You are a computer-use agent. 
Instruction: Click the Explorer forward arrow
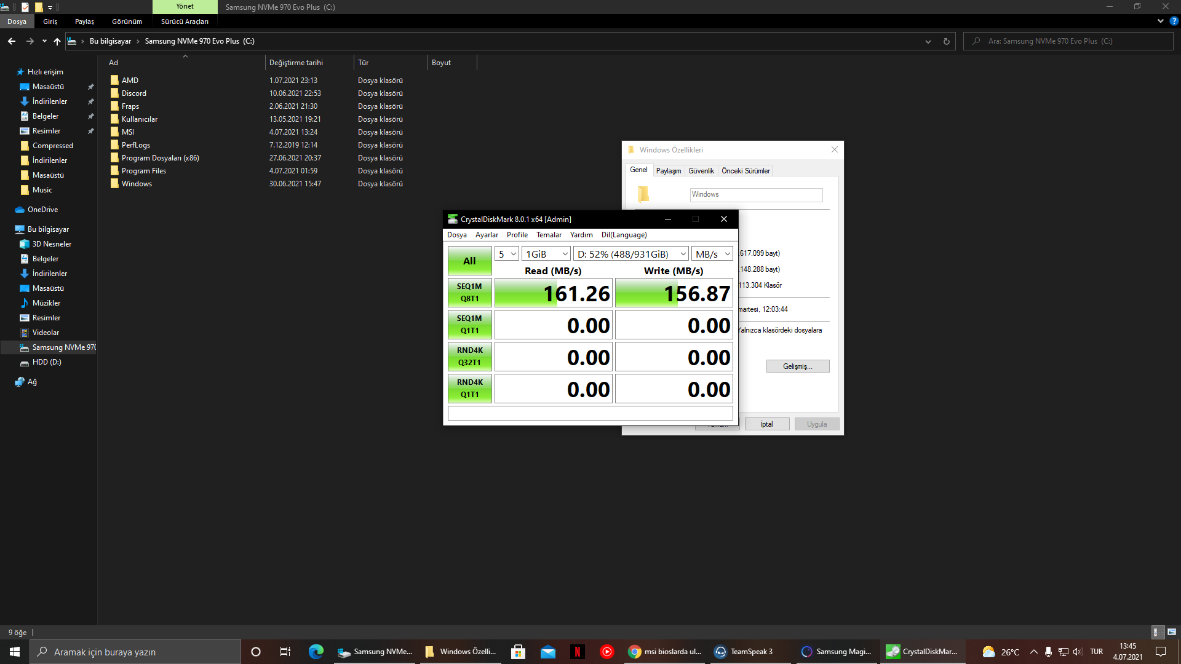tap(30, 41)
